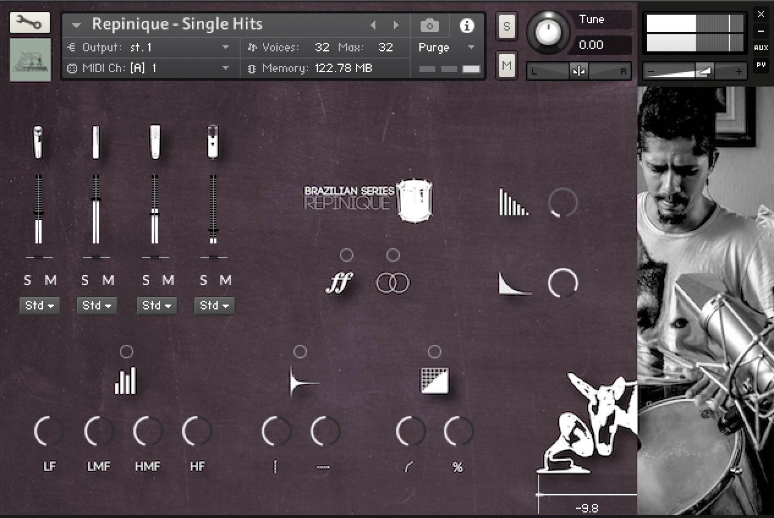Show instrument info with the "i" icon
This screenshot has width=774, height=518.
[467, 25]
